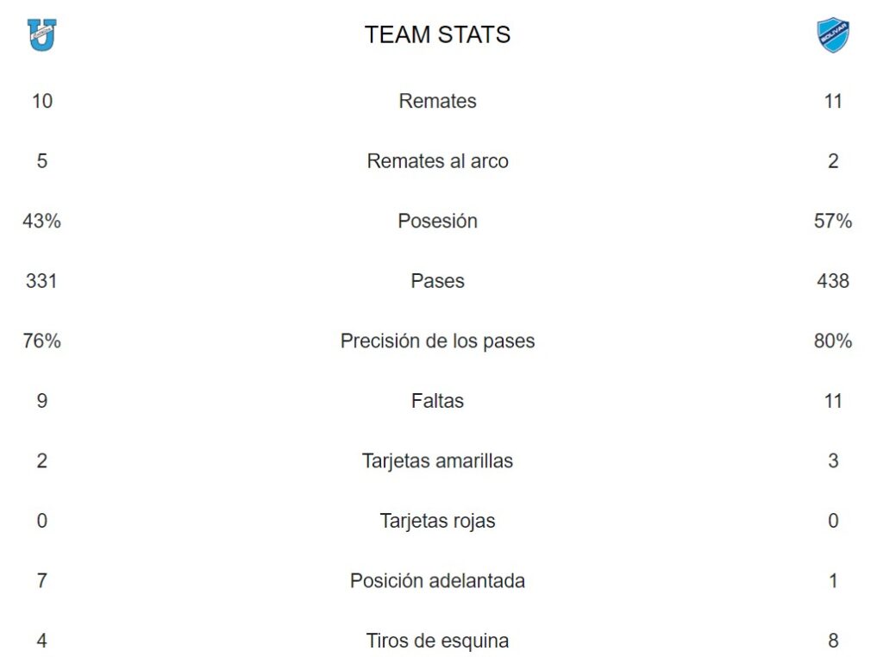Select the TEAM STATS heading
This screenshot has height=657, width=883.
point(437,34)
